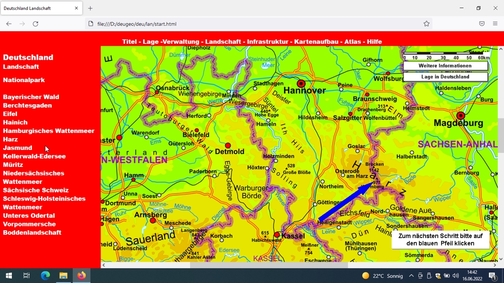Select the Kellerwald-Edersee link
Viewport: 504px width, 283px height.
[34, 156]
